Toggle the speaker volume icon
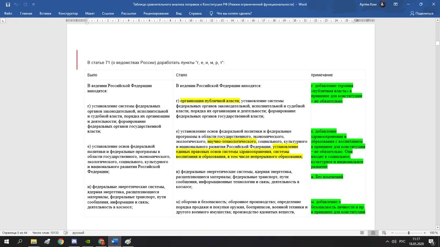Screen dimensions: 440x247 pos(394,242)
